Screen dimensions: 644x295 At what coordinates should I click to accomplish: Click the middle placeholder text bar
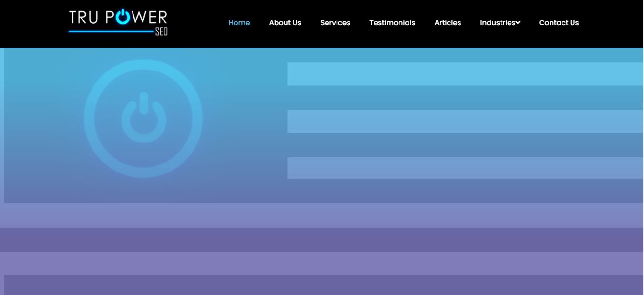pyautogui.click(x=465, y=121)
